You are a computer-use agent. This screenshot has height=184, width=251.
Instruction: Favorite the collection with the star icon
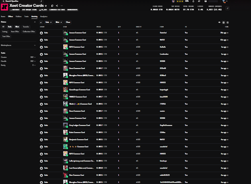click(x=46, y=6)
